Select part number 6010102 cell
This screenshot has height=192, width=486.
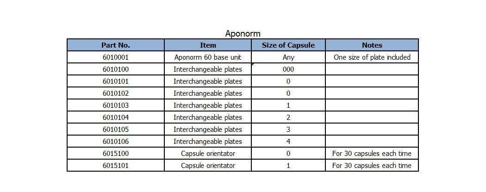pos(116,93)
